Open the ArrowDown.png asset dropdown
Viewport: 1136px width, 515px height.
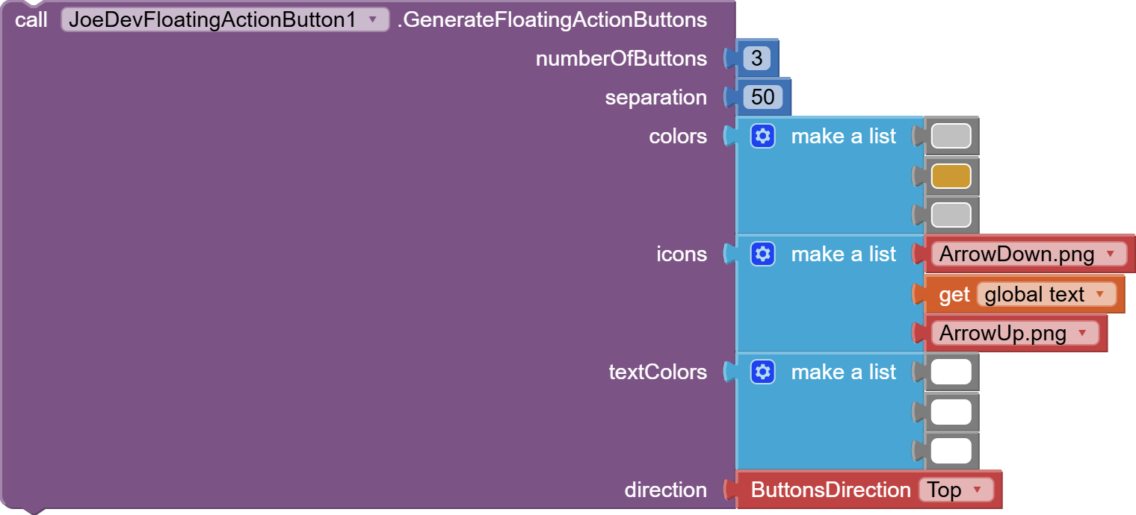[x=1110, y=255]
